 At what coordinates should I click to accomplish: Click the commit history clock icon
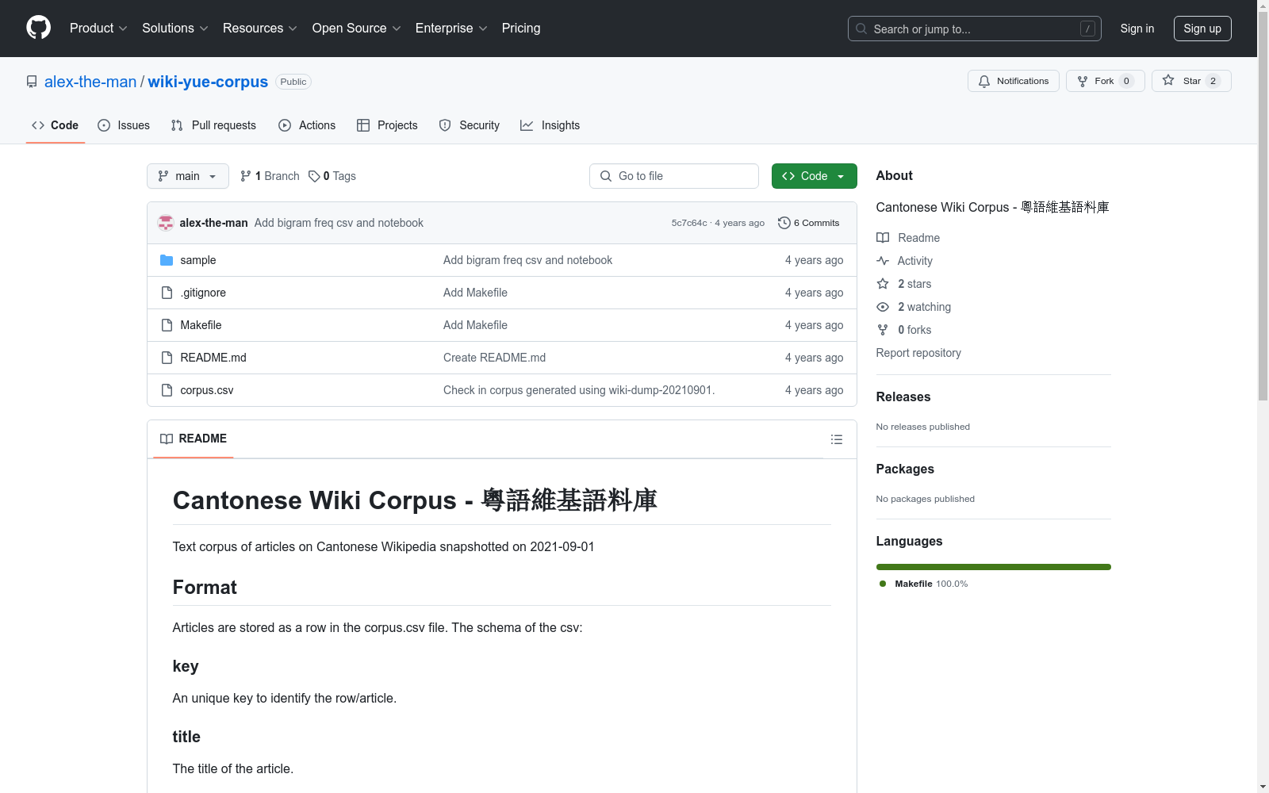(784, 223)
